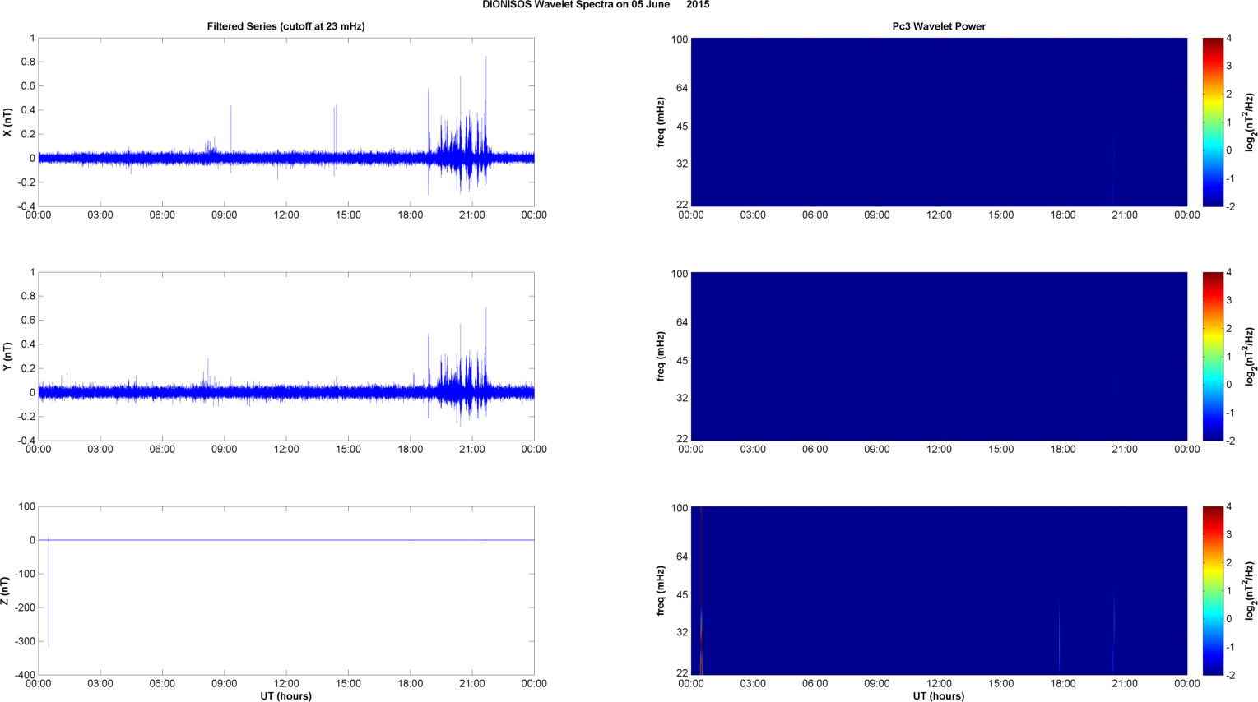Image resolution: width=1258 pixels, height=702 pixels.
Task: Click the 'X (nT)' vertical axis label
Action: [x=8, y=122]
